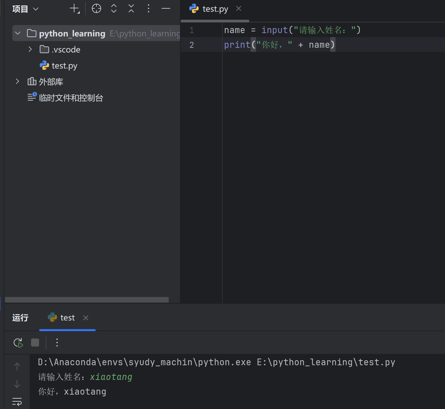Close the test.py editor tab
Screen dimensions: 445x409
tap(239, 9)
